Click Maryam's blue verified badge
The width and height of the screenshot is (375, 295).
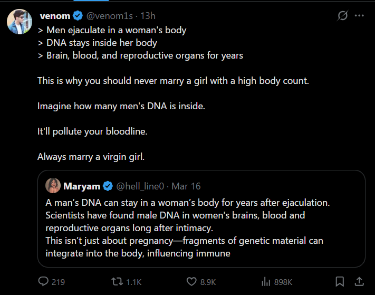(108, 186)
